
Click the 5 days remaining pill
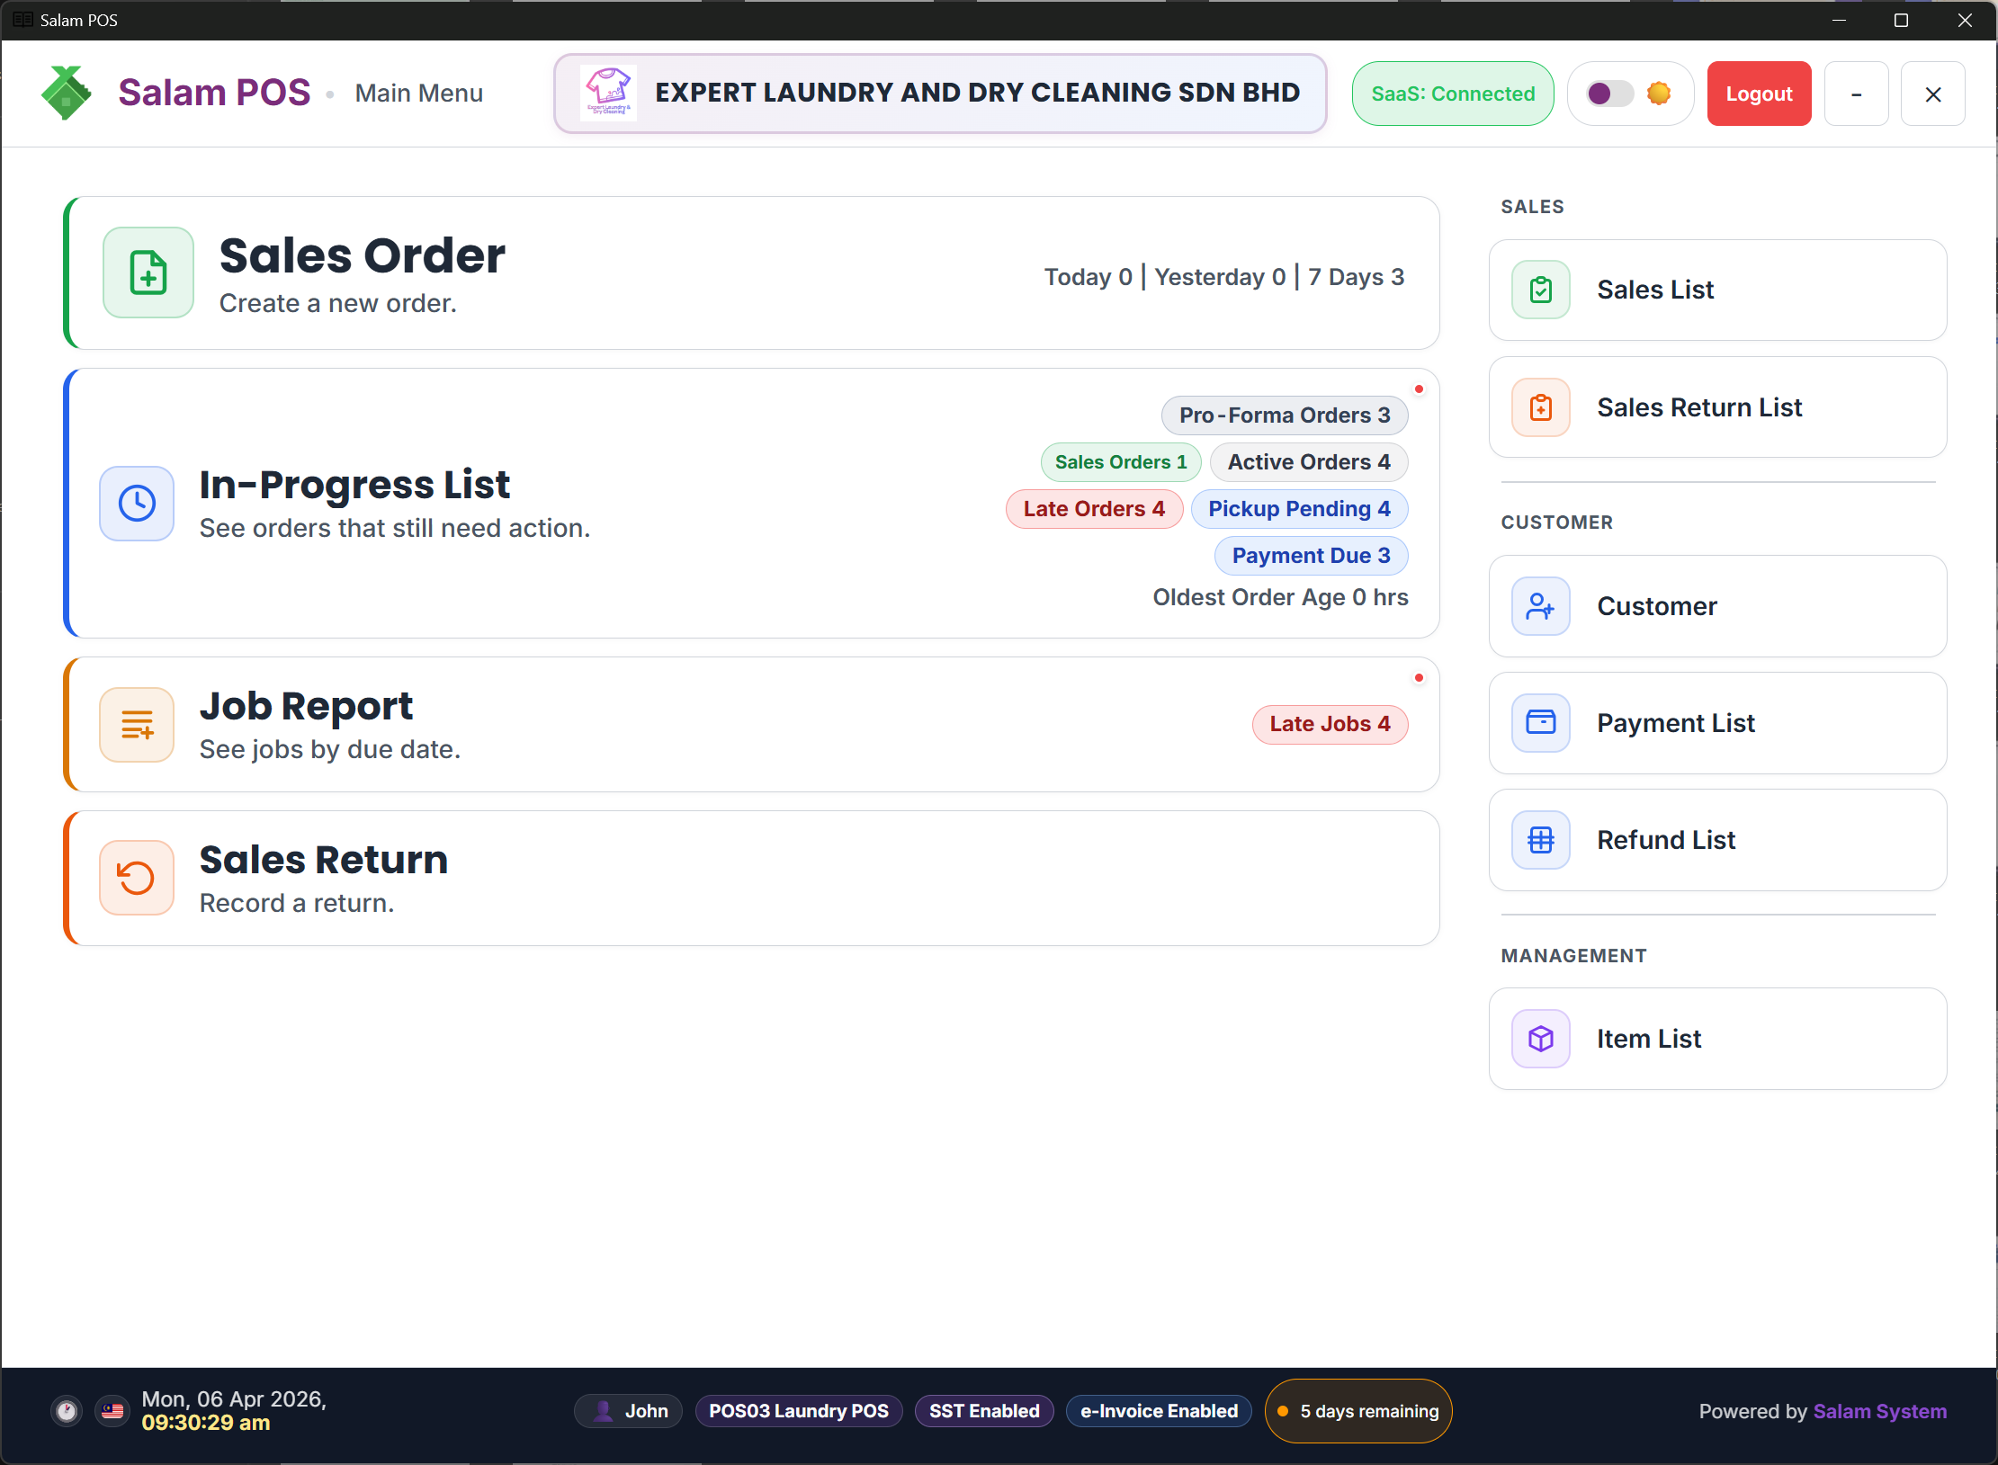pyautogui.click(x=1358, y=1411)
